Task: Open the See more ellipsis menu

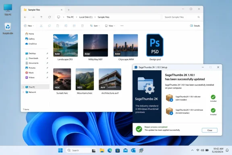Action: tap(122, 26)
